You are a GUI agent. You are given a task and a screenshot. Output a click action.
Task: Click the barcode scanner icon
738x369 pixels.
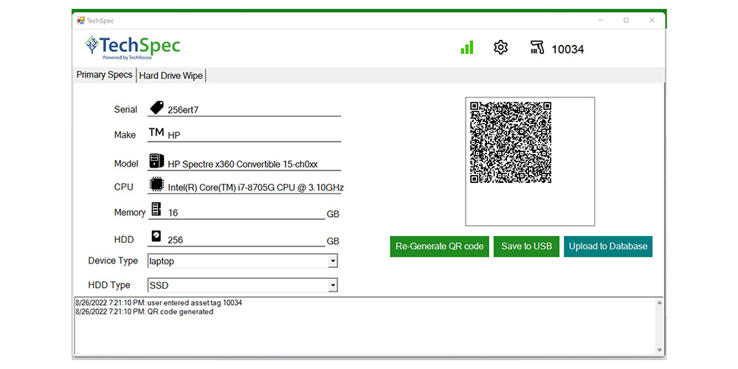[x=537, y=47]
